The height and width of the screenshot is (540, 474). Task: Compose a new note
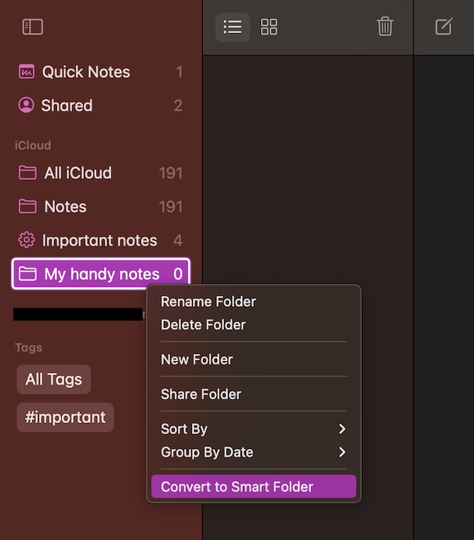pyautogui.click(x=443, y=27)
